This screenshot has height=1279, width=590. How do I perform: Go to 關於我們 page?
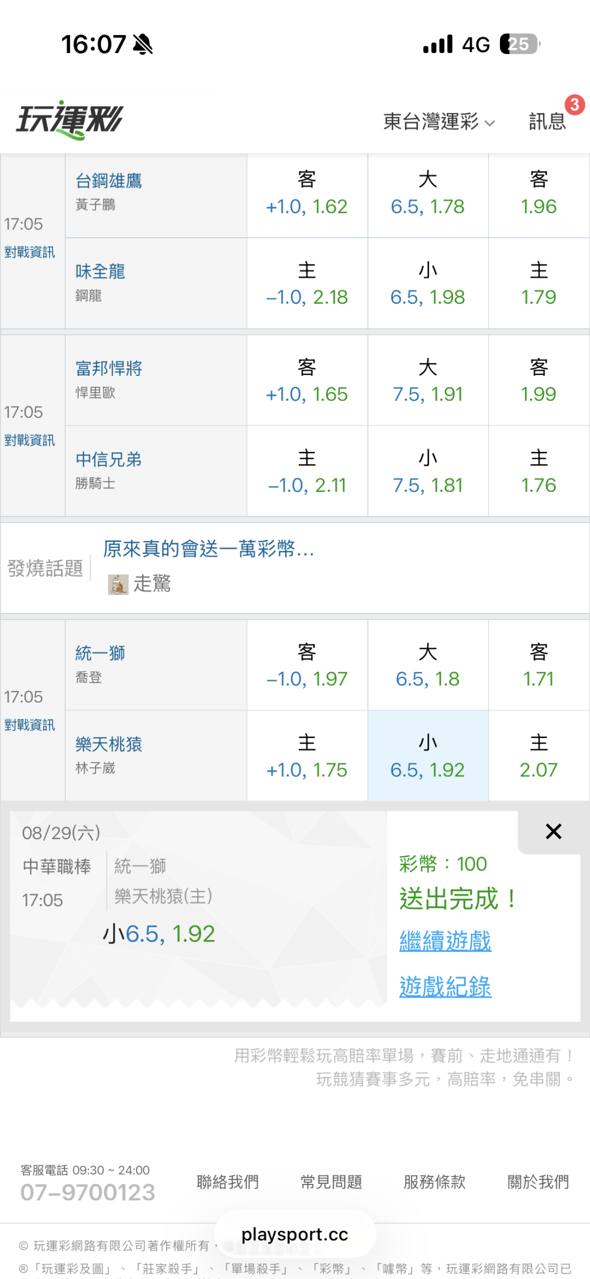pos(539,1182)
